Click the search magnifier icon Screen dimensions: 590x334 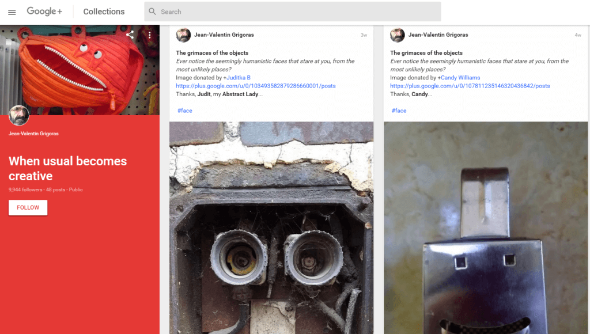coord(152,12)
